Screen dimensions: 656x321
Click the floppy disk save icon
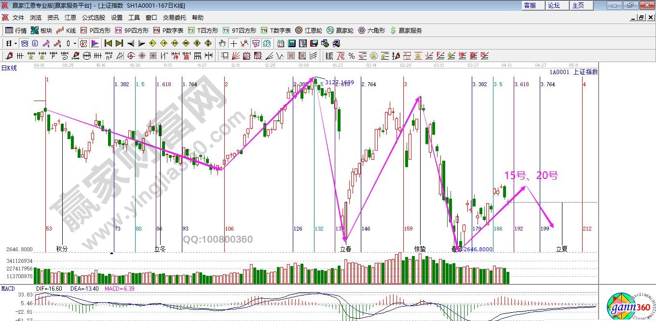314,43
